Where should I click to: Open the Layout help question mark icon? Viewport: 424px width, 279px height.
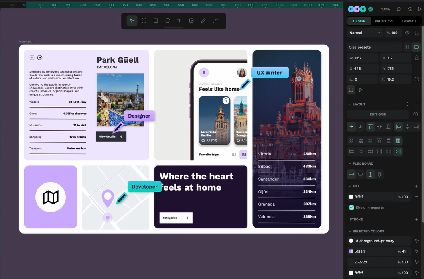coord(416,114)
